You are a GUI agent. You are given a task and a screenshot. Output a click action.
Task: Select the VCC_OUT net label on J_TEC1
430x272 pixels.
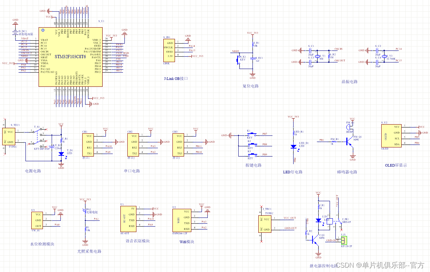(290, 218)
